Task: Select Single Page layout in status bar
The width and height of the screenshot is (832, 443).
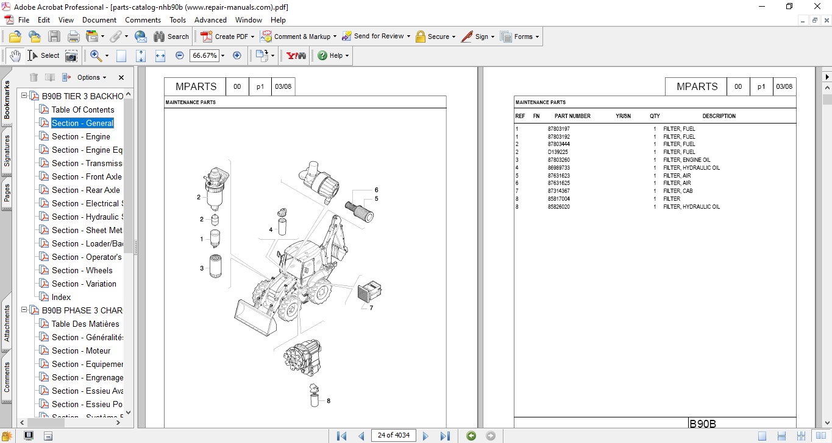Action: [763, 436]
